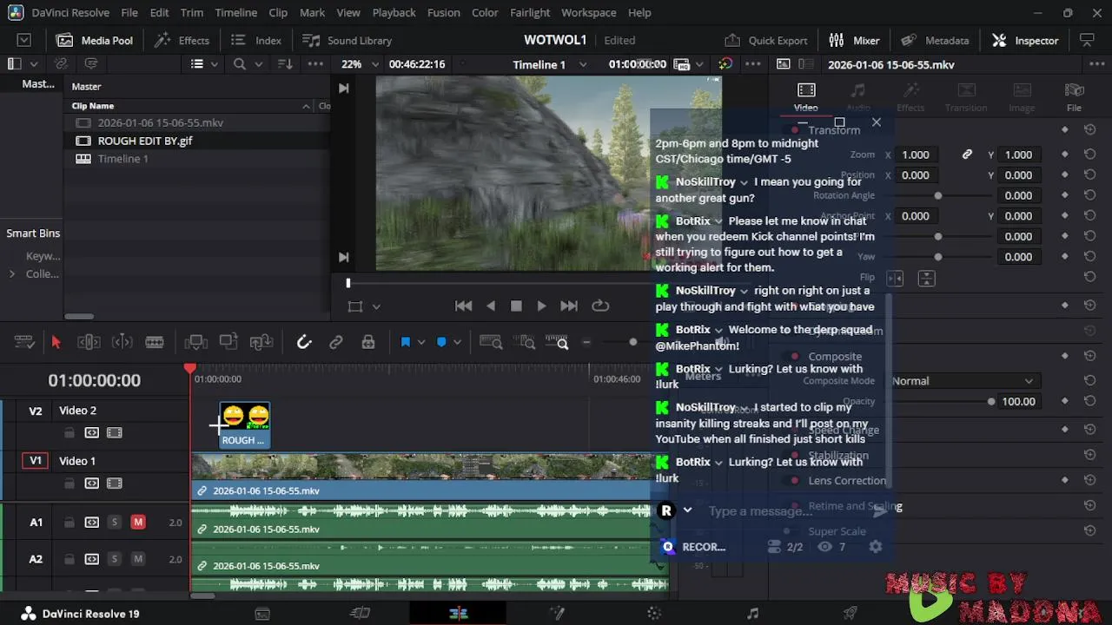The width and height of the screenshot is (1112, 625).
Task: Toggle the Zoom link chain icon
Action: (967, 155)
